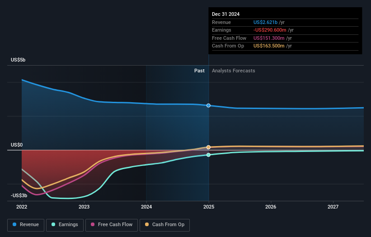
Task: Click the US$0 y-axis label
Action: [17, 145]
